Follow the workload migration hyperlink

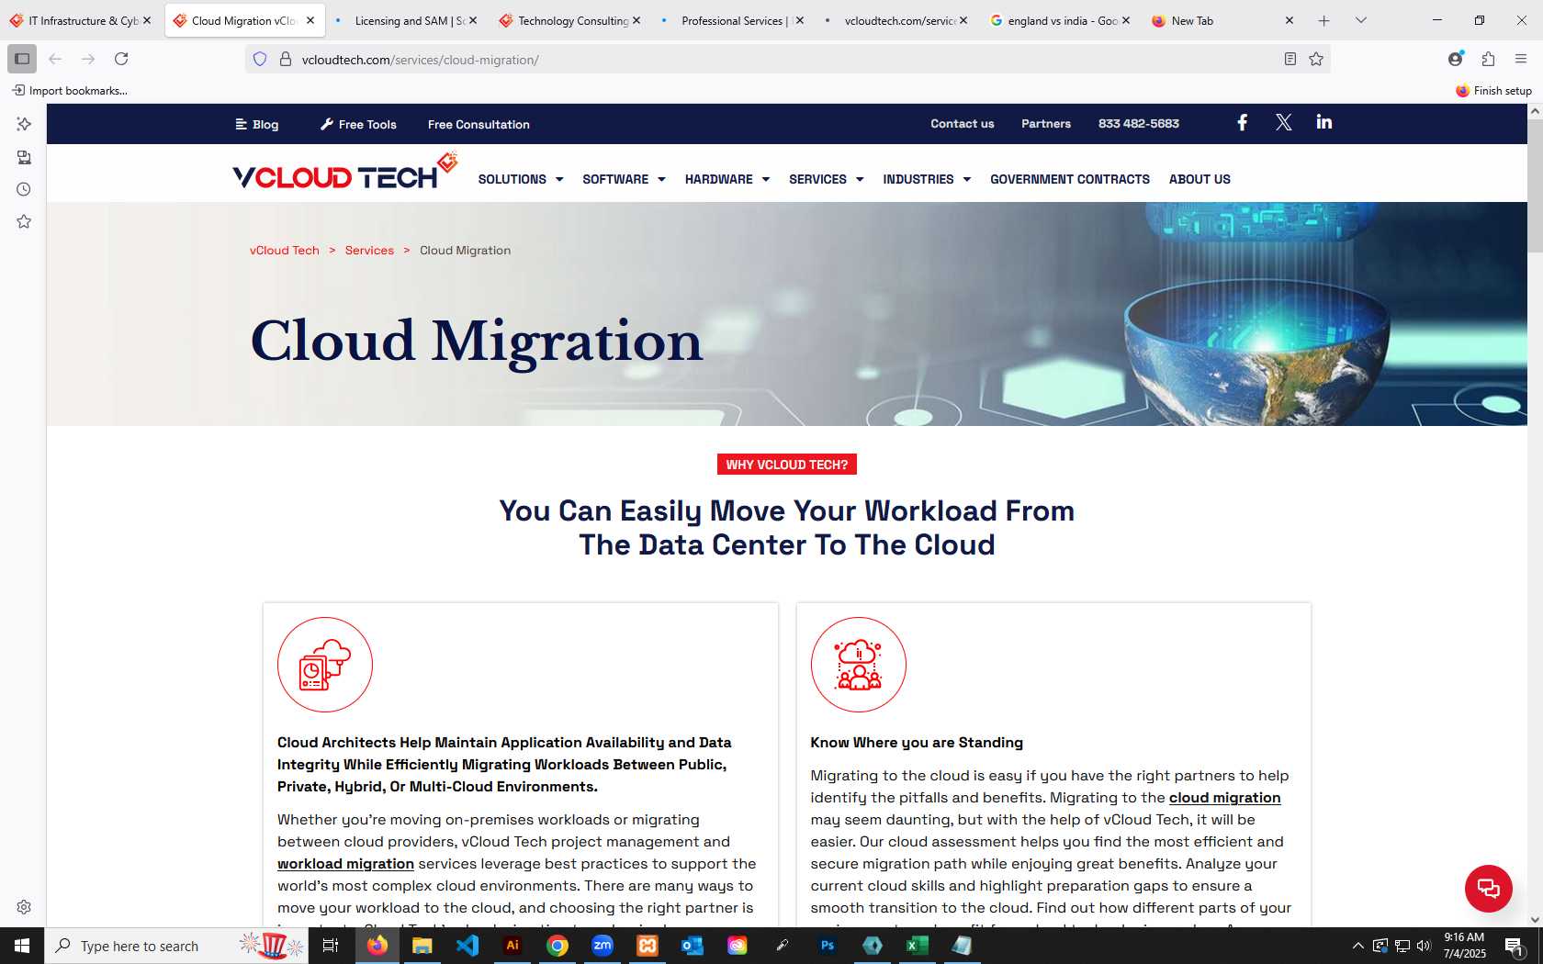(345, 863)
